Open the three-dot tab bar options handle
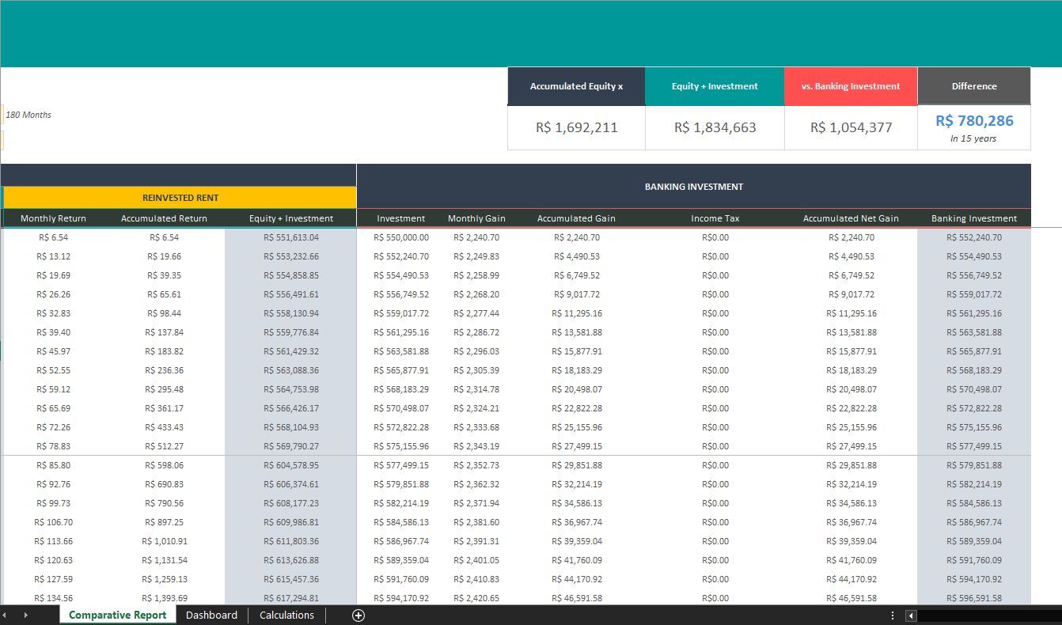The image size is (1062, 625). coord(893,616)
